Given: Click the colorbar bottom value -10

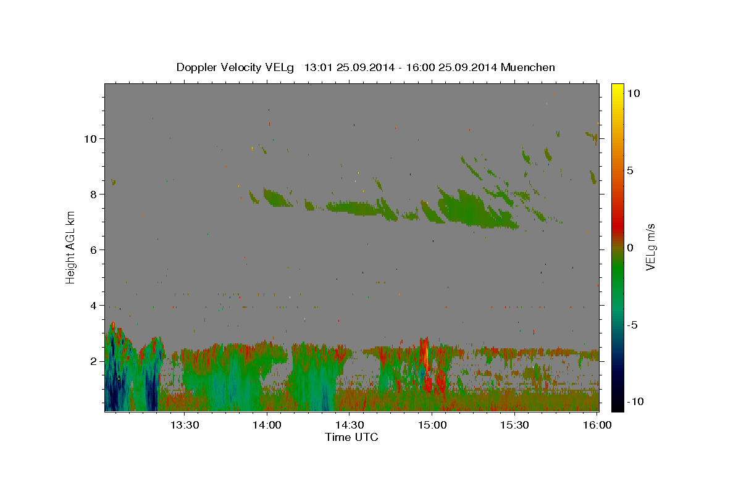Looking at the screenshot, I should 635,401.
